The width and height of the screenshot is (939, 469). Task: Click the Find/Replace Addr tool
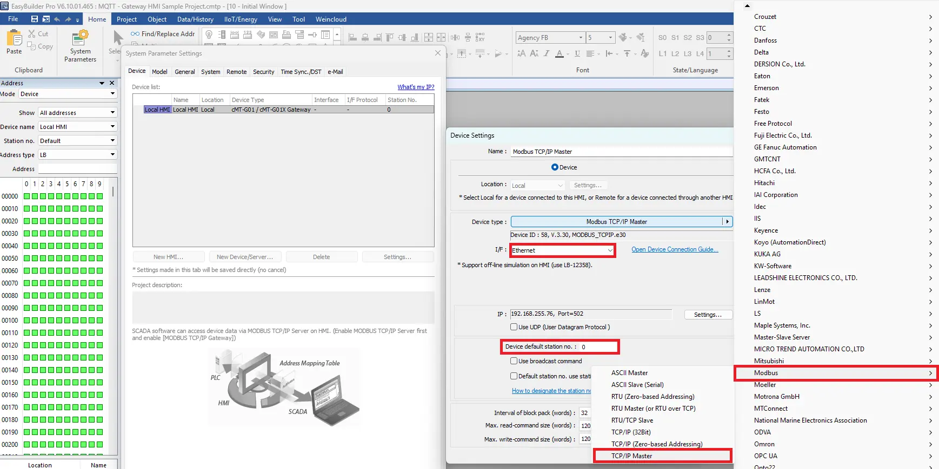(x=163, y=34)
